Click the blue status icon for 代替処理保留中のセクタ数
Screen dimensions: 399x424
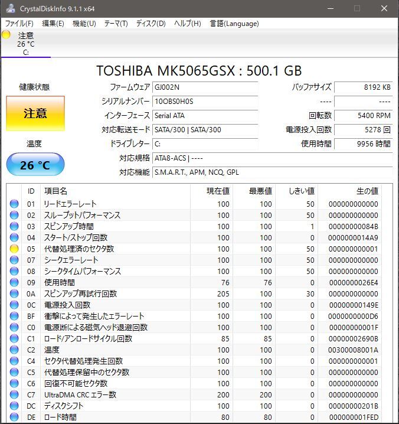(x=14, y=372)
